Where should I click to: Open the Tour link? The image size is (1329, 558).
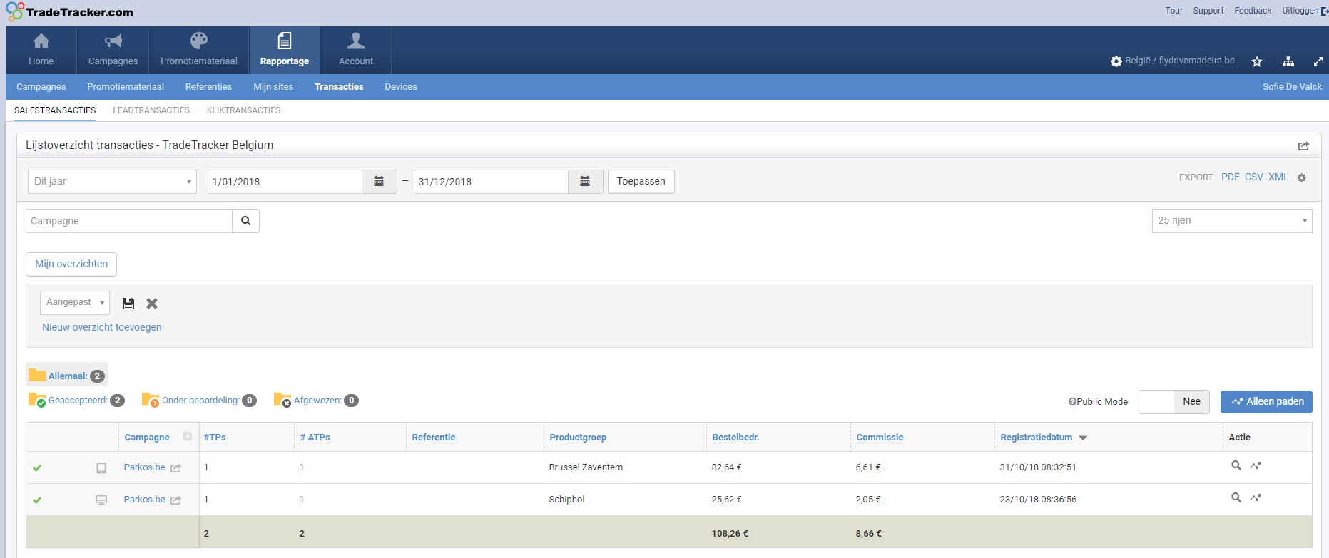1173,11
